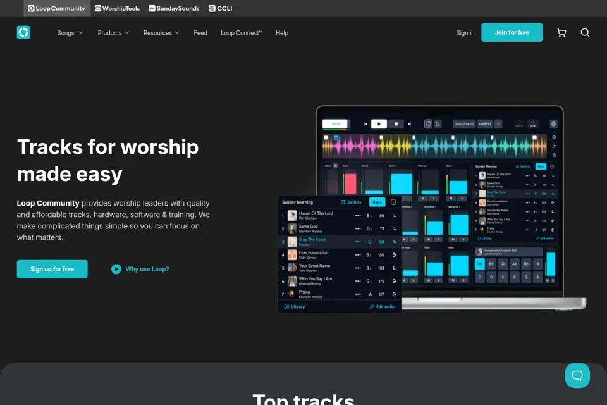Expand the Songs dropdown menu

(x=70, y=33)
